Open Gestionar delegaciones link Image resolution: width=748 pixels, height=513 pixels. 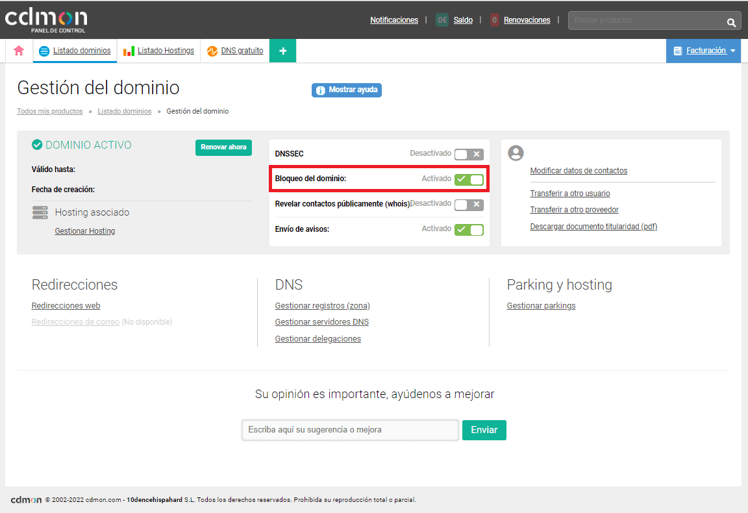tap(318, 338)
